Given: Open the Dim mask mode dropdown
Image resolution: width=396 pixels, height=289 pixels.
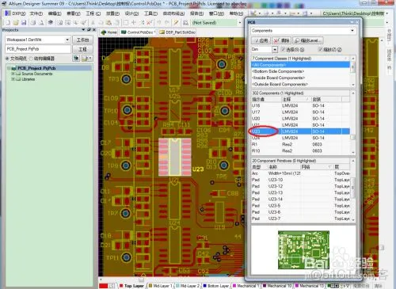Looking at the screenshot, I should tap(275, 49).
